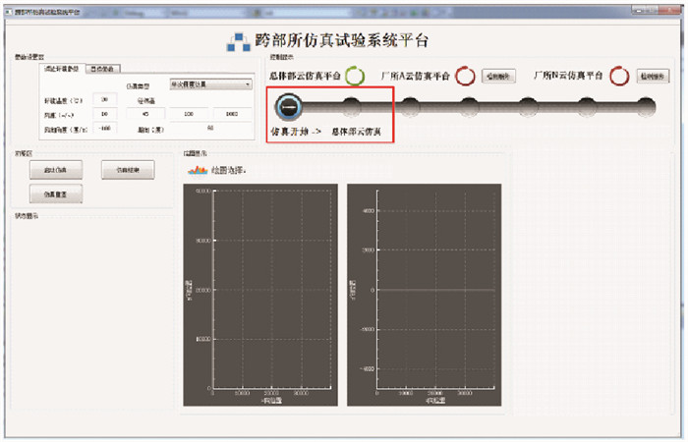Click detect button next to 厂所A云仿真平台
Image resolution: width=688 pixels, height=442 pixels.
[x=498, y=76]
